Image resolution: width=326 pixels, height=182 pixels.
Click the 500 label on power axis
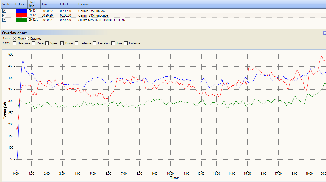pos(11,55)
